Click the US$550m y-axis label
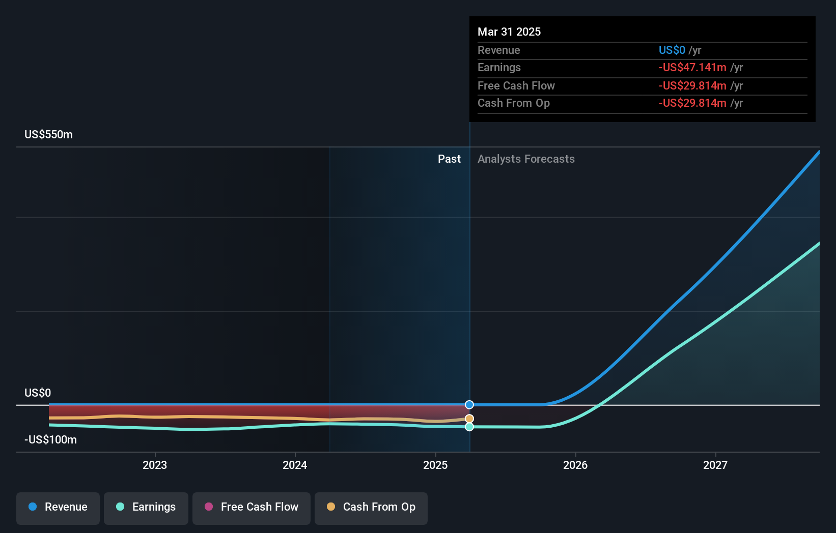This screenshot has width=836, height=533. tap(49, 135)
